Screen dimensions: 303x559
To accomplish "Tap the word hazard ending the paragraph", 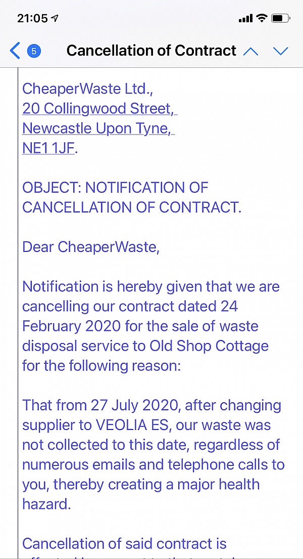I will (46, 504).
